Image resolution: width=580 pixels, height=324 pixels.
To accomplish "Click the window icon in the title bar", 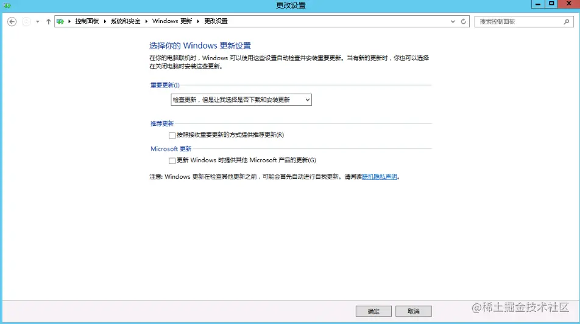I will click(x=7, y=5).
